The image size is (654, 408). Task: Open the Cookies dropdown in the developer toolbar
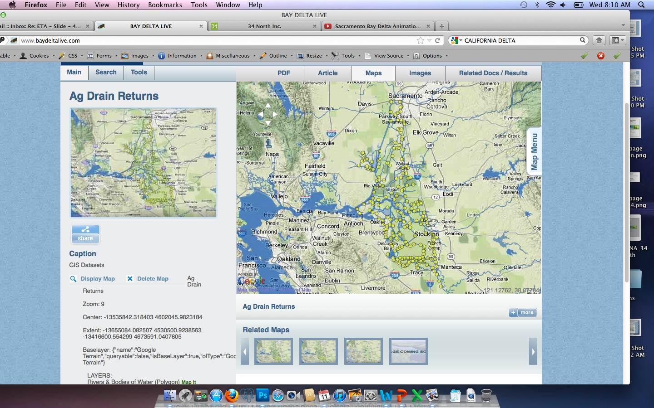coord(37,56)
